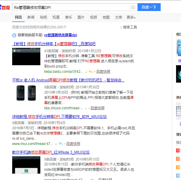Expand dropdown arrow after miui thread-47 URL
Image resolution: width=181 pixels, height=180 pixels.
(x=56, y=144)
